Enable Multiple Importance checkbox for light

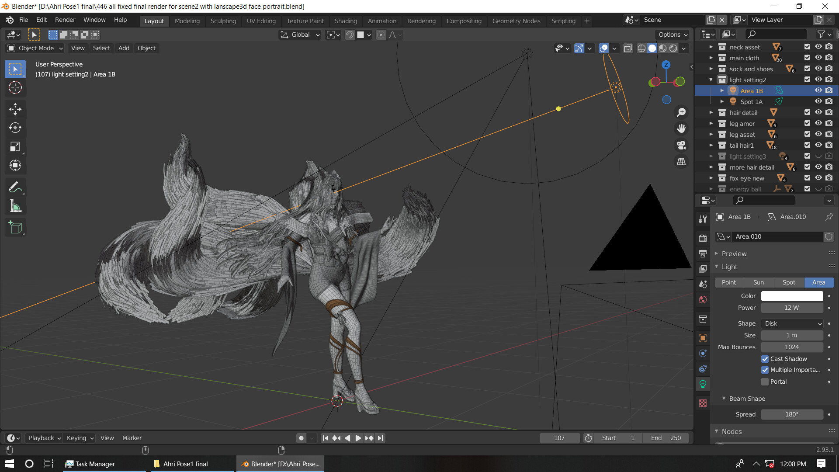pyautogui.click(x=765, y=369)
